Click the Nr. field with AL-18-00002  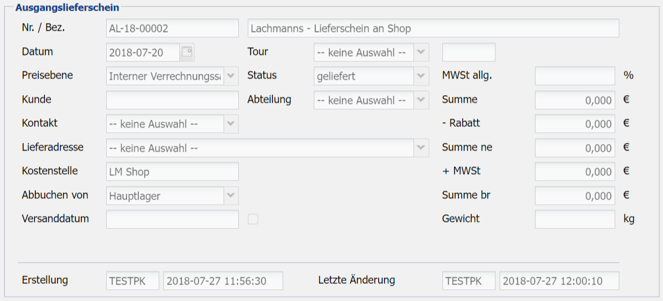coord(172,28)
